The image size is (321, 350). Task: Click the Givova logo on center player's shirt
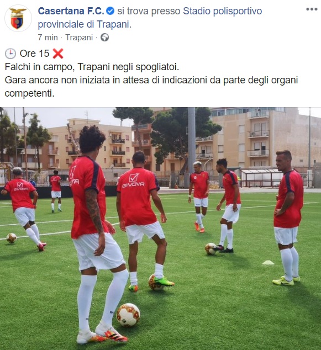pyautogui.click(x=133, y=181)
